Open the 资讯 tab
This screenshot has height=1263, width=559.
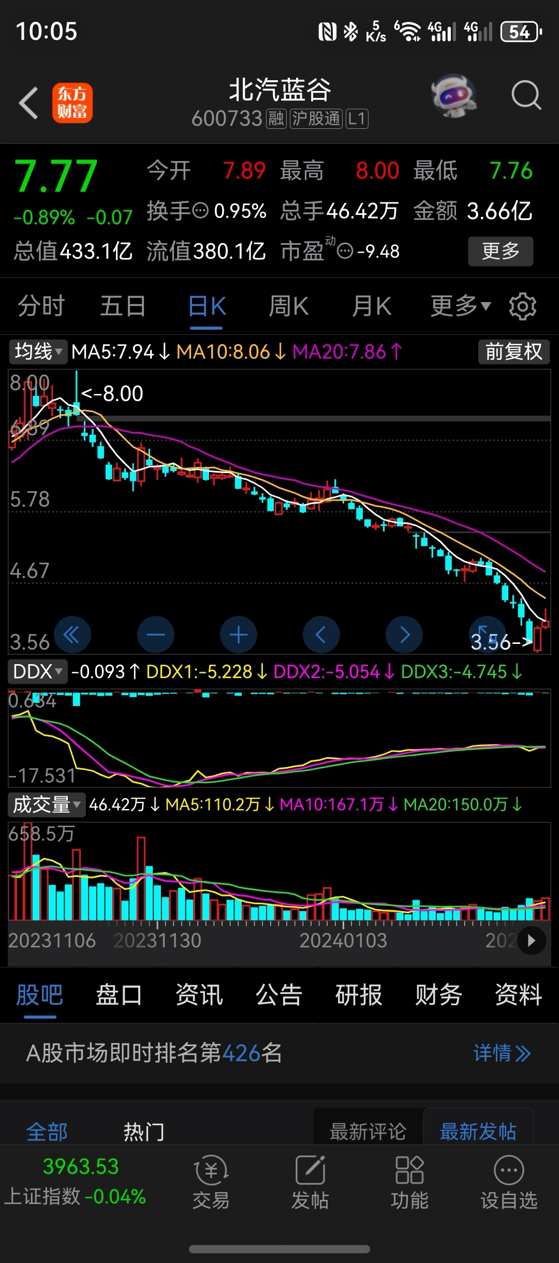[x=199, y=994]
